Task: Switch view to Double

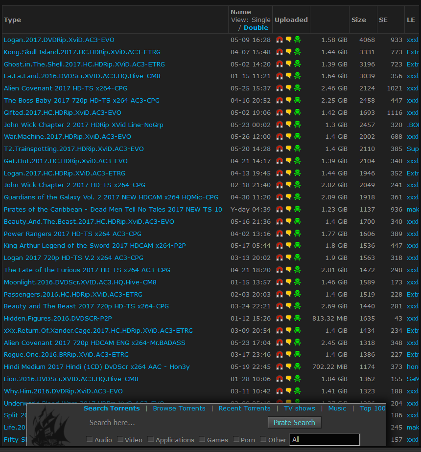Action: [x=256, y=28]
